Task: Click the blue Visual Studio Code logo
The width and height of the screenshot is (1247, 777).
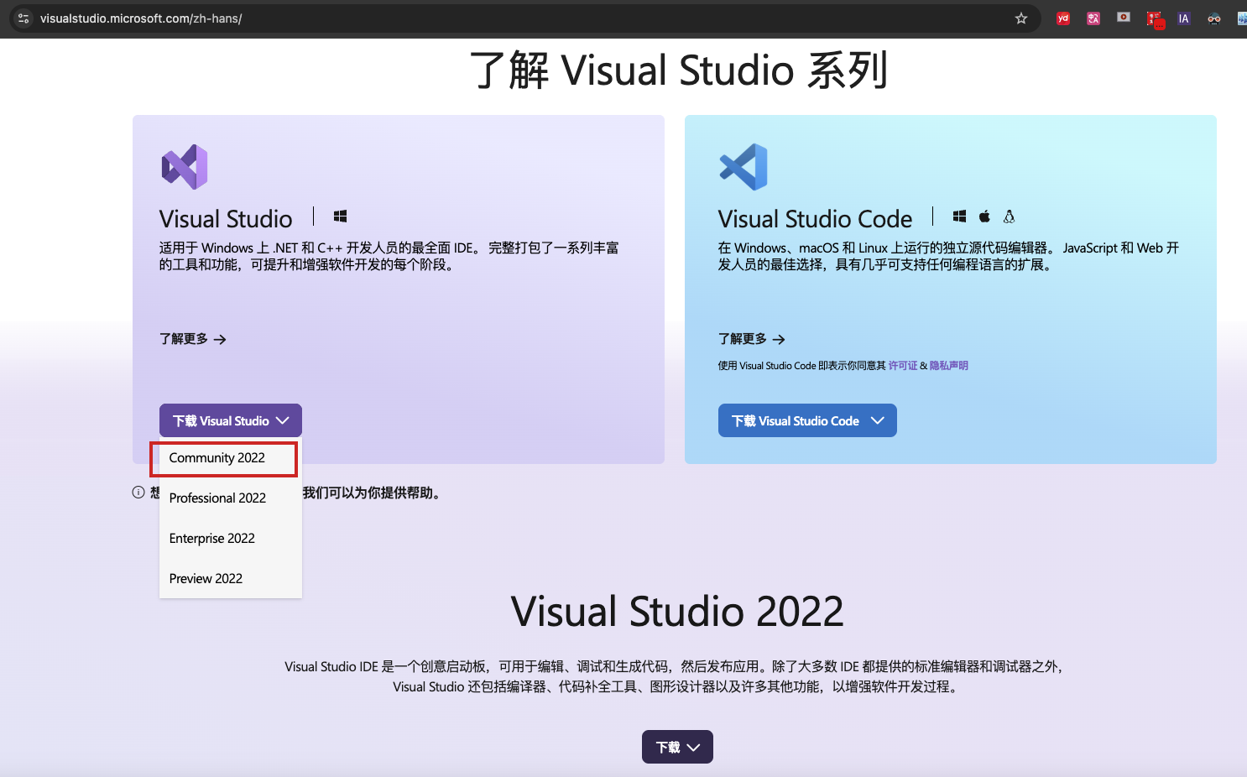Action: pos(744,167)
